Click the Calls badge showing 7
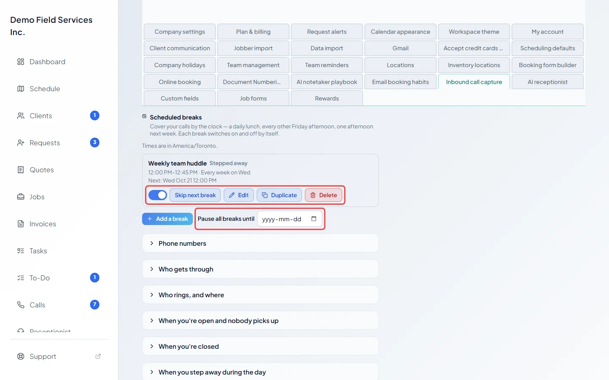Screen dimensions: 609x380 pyautogui.click(x=95, y=304)
